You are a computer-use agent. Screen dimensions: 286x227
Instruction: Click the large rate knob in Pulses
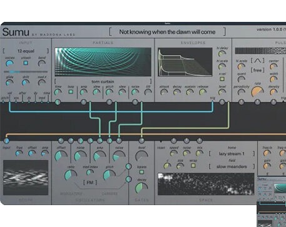coord(257,92)
